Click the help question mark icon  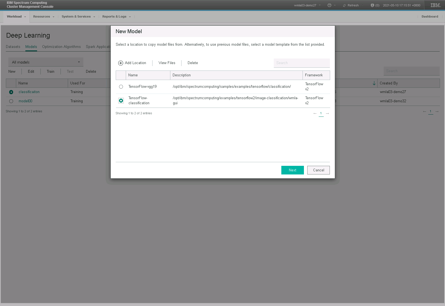click(329, 5)
